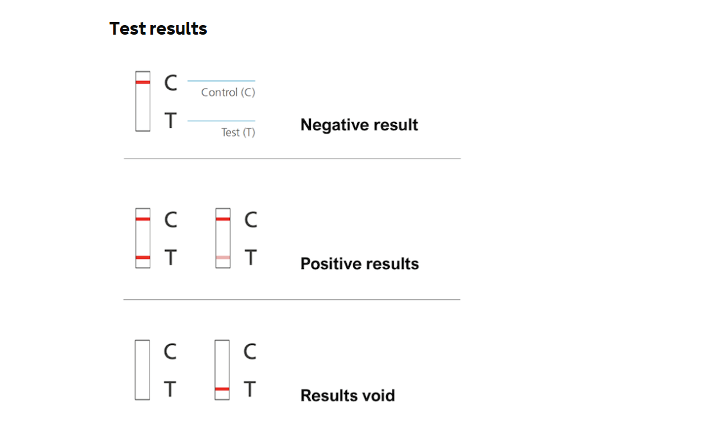Click the "Control (C)" label
The width and height of the screenshot is (720, 434).
[x=228, y=92]
